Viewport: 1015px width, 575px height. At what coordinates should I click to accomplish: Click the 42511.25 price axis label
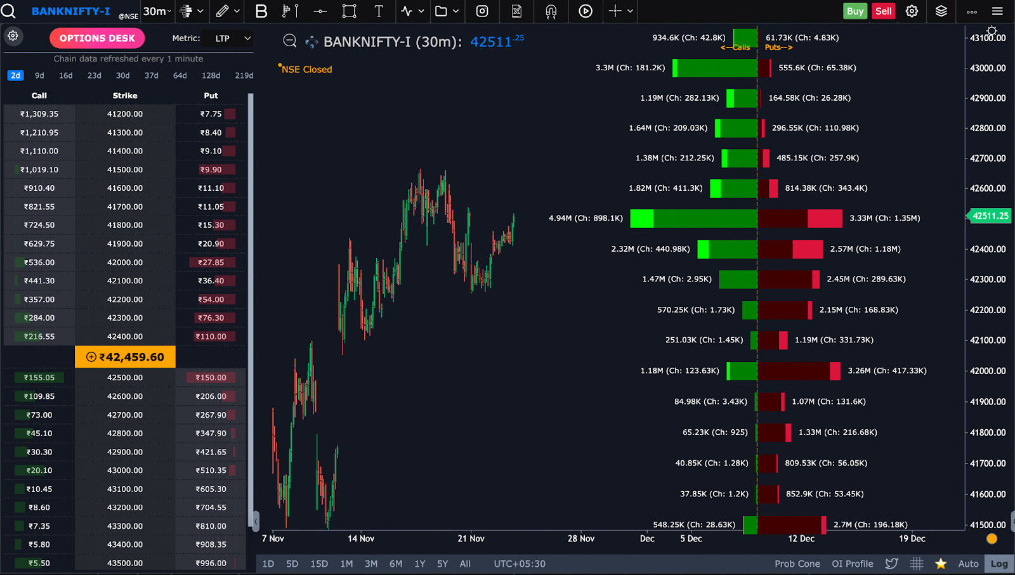coord(990,216)
